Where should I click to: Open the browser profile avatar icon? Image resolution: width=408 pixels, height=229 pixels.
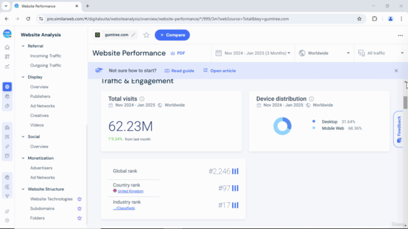click(x=390, y=18)
